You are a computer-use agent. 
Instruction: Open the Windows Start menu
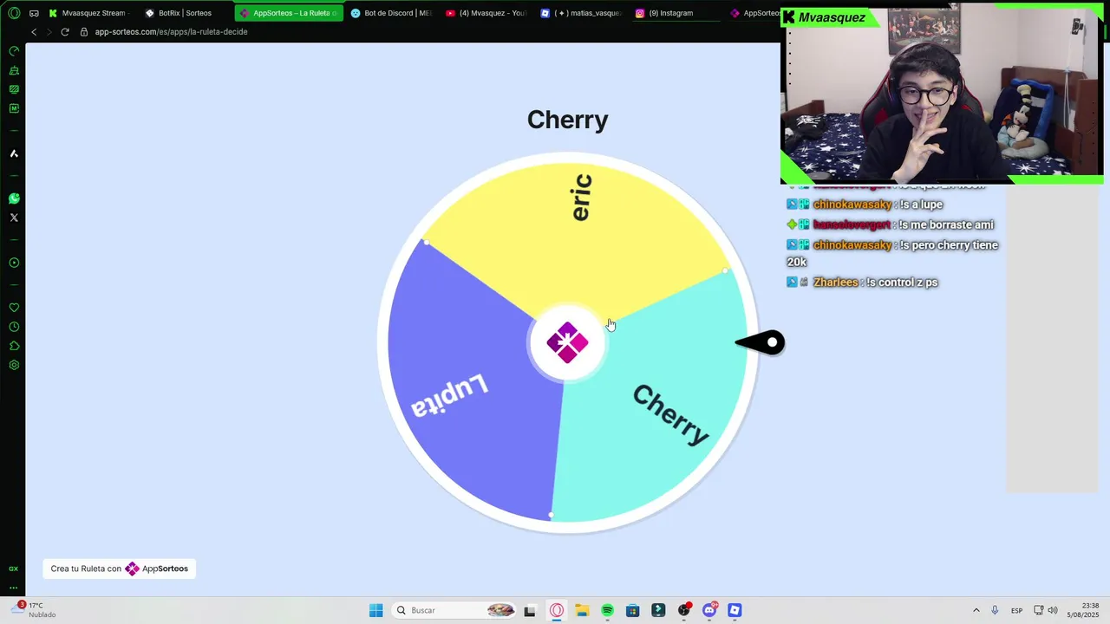375,610
